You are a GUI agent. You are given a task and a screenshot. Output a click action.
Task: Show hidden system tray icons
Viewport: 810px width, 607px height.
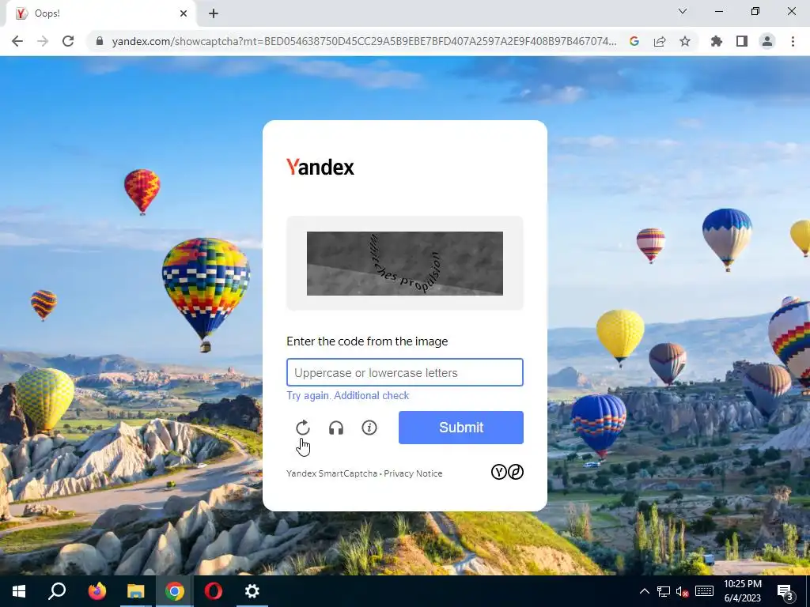(644, 591)
